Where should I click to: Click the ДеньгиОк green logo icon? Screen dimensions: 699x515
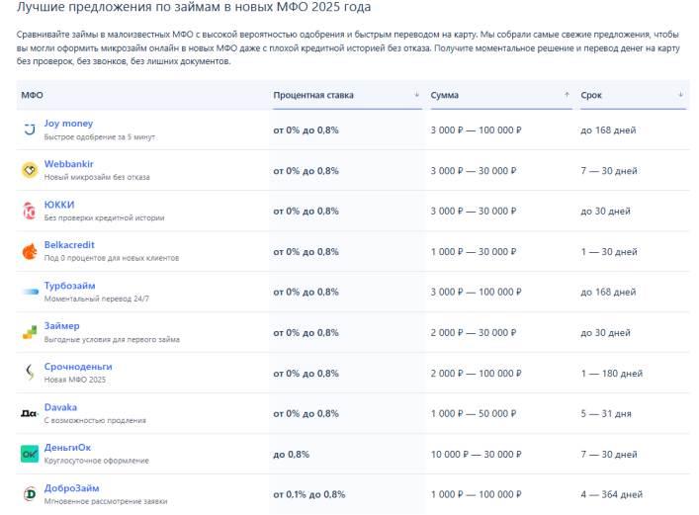click(x=29, y=454)
